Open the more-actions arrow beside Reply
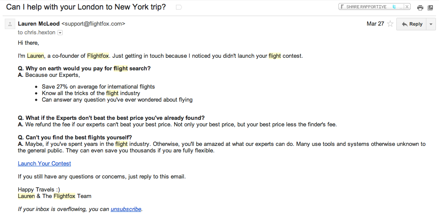The height and width of the screenshot is (221, 439). pos(431,24)
